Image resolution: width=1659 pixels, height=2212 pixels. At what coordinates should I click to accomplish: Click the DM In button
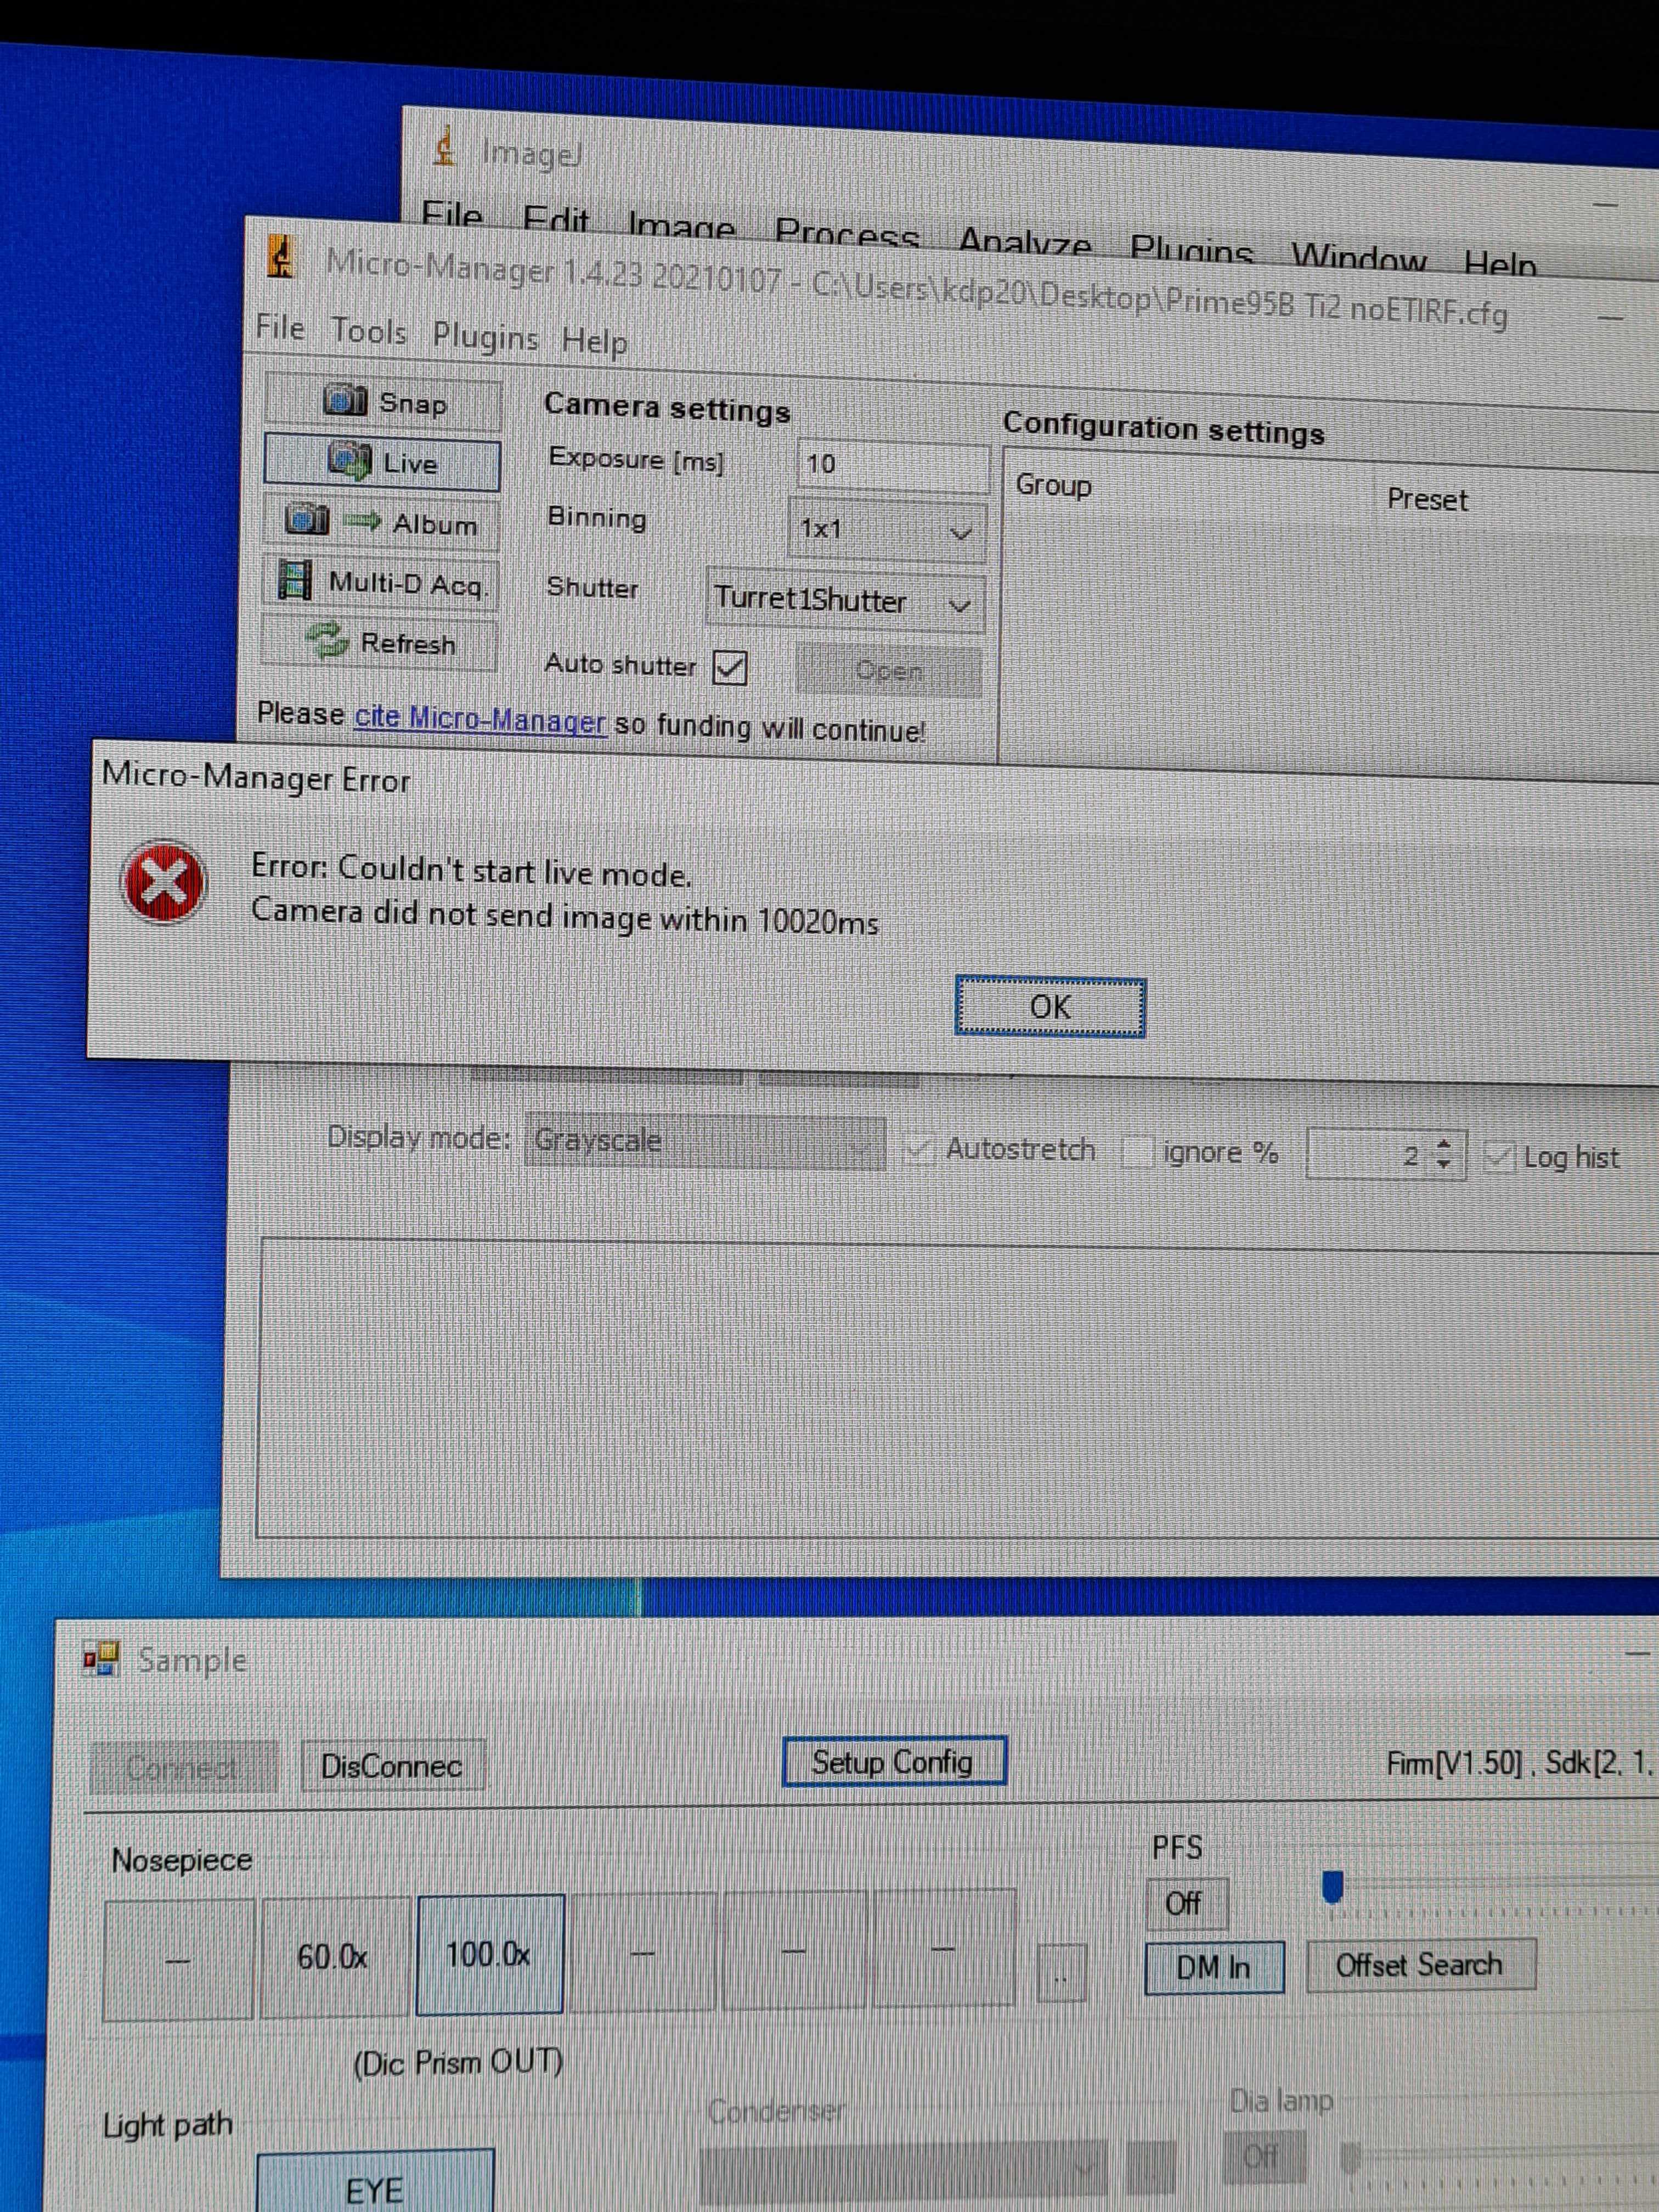pos(1213,1967)
